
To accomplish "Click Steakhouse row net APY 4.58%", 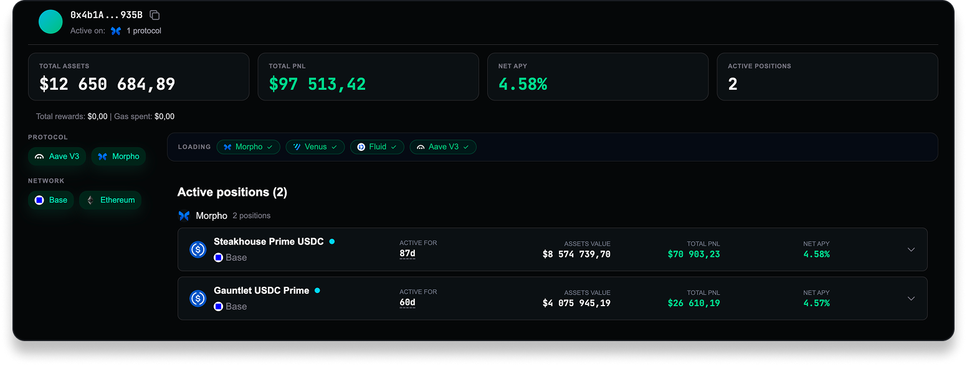I will point(816,254).
